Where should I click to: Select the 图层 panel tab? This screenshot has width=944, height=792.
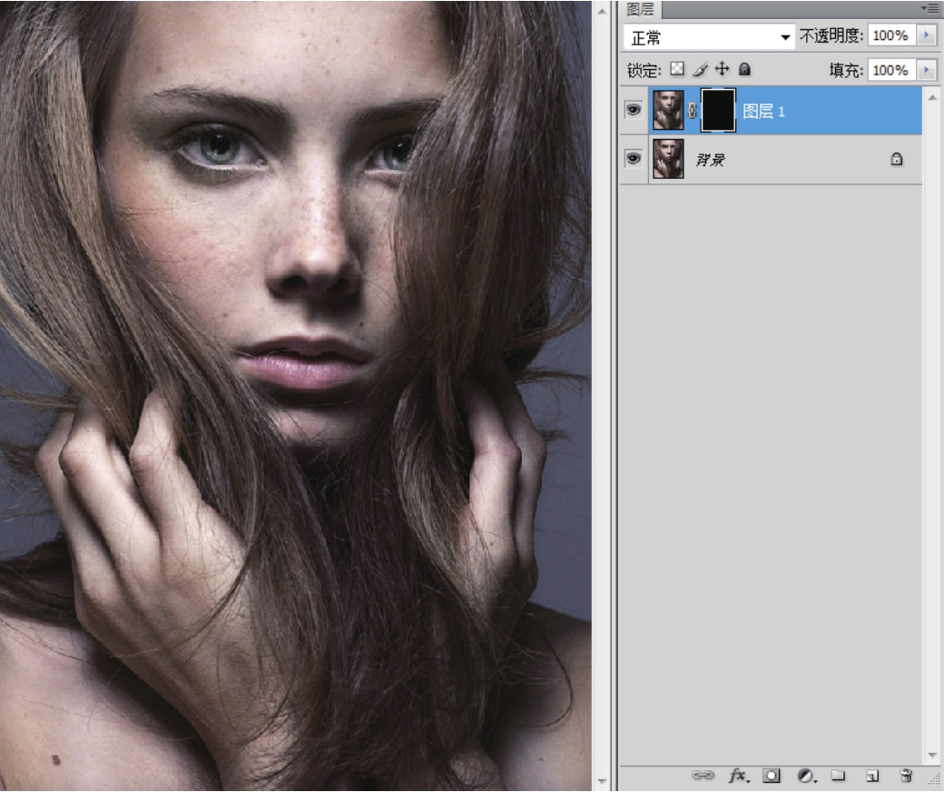pyautogui.click(x=640, y=9)
